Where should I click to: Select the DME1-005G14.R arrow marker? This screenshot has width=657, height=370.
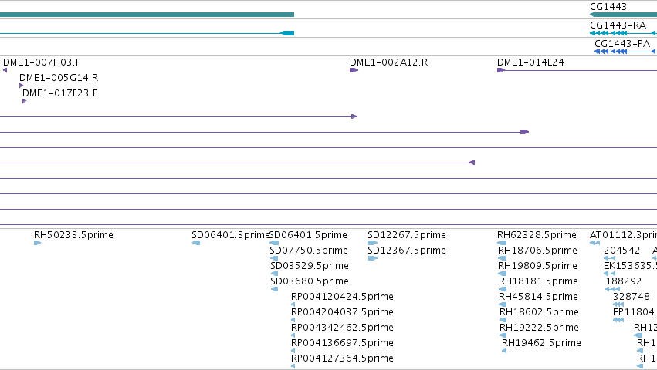[22, 86]
